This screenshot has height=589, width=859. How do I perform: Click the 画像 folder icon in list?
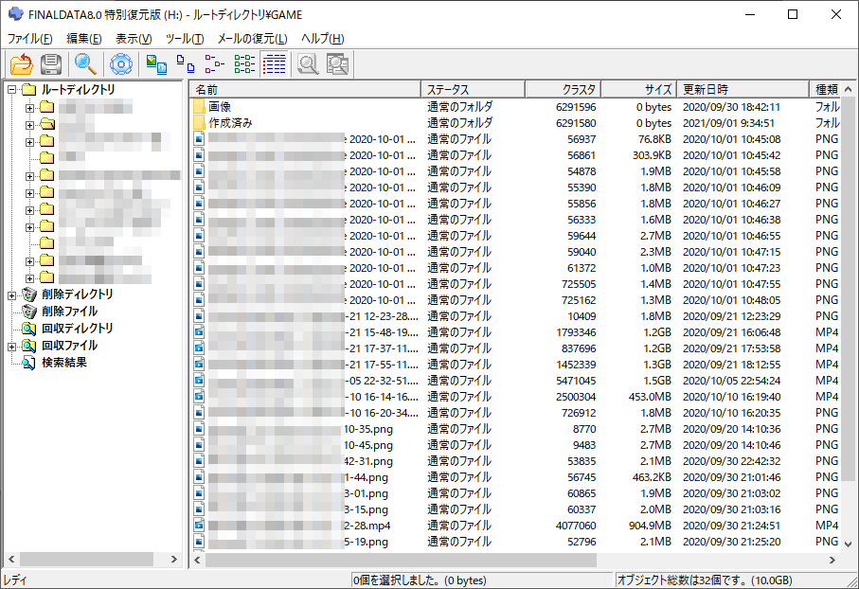pyautogui.click(x=199, y=106)
